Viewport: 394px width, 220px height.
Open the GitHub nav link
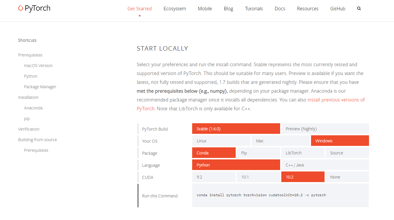pos(338,9)
